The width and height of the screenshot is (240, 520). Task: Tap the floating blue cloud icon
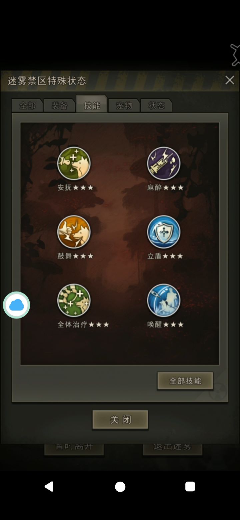17,305
